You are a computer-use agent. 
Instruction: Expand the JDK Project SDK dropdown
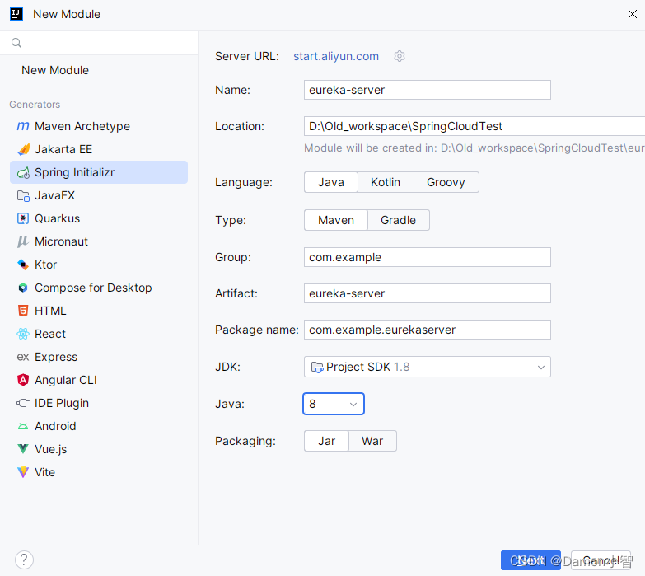[x=427, y=367]
